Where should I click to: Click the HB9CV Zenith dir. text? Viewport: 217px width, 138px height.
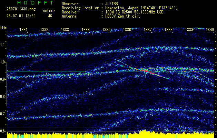pyautogui.click(x=123, y=16)
